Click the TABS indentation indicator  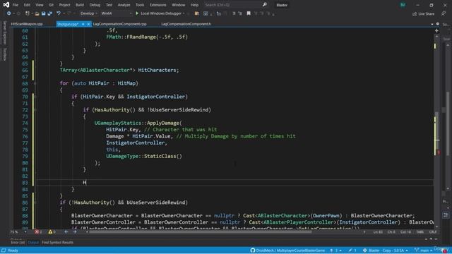coord(420,231)
